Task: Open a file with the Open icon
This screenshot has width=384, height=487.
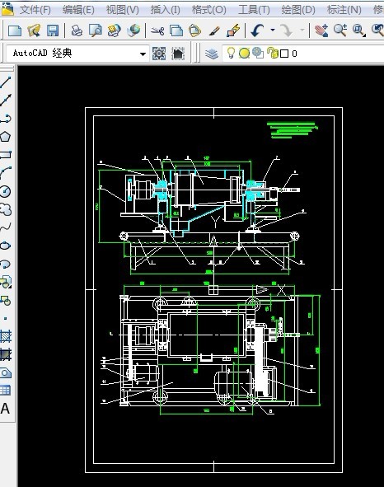Action: click(x=34, y=30)
